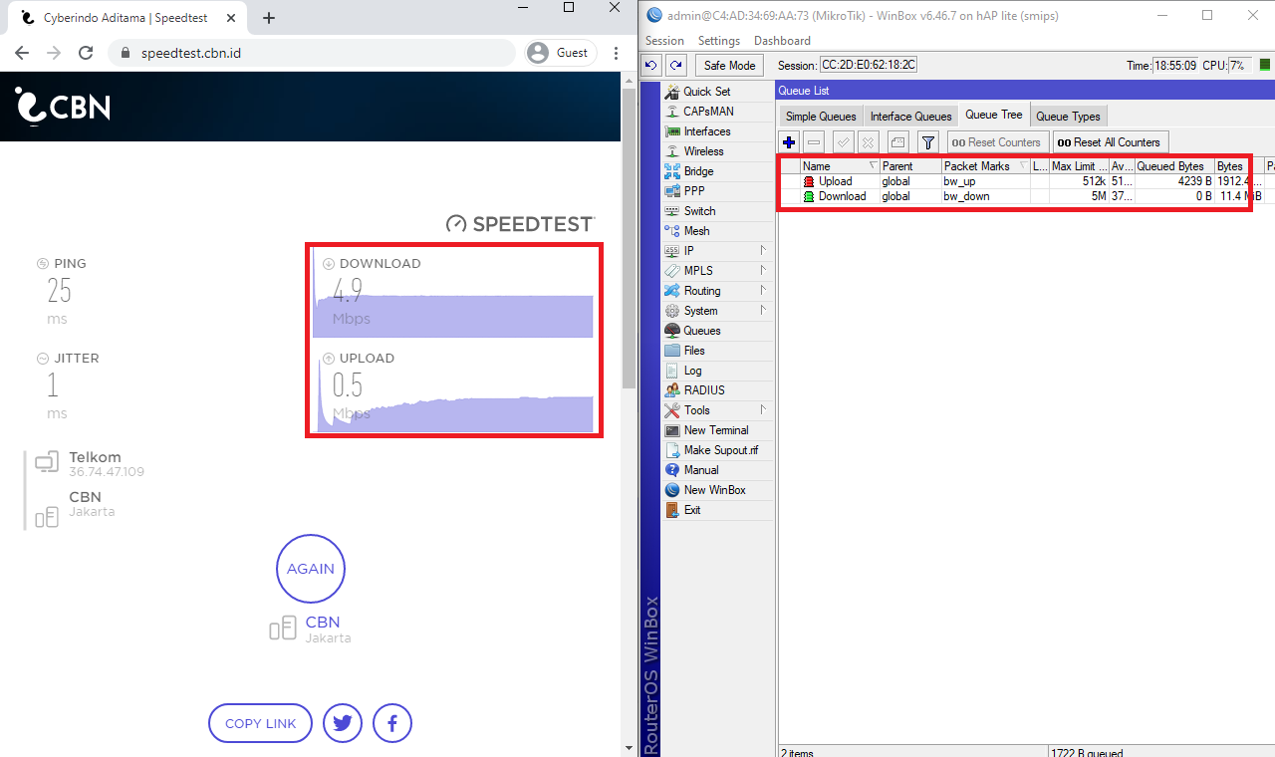Run the speedtest AGAIN

pyautogui.click(x=311, y=569)
